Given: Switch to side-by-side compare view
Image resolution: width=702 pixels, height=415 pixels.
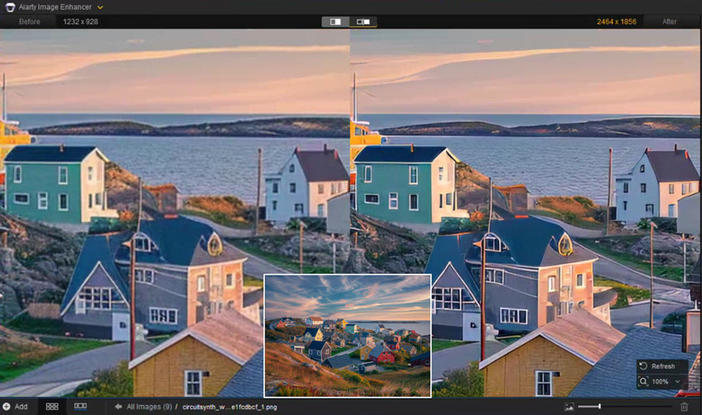Looking at the screenshot, I should (x=335, y=21).
